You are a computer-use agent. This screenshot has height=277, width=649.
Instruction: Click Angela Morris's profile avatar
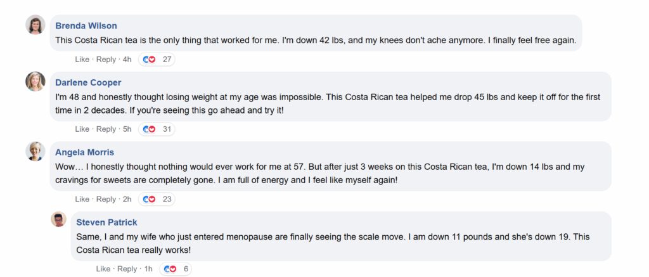(x=35, y=151)
